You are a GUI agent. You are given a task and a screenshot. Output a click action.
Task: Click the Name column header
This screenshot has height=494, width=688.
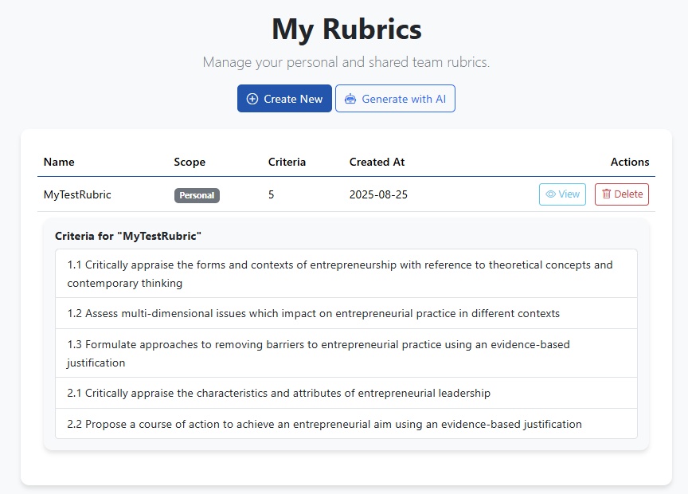pyautogui.click(x=59, y=162)
